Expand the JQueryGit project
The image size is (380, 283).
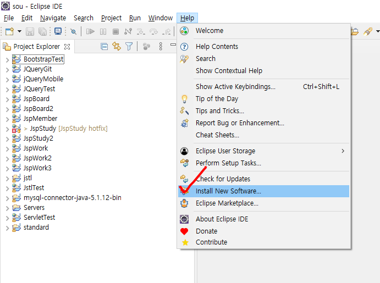tap(7, 70)
